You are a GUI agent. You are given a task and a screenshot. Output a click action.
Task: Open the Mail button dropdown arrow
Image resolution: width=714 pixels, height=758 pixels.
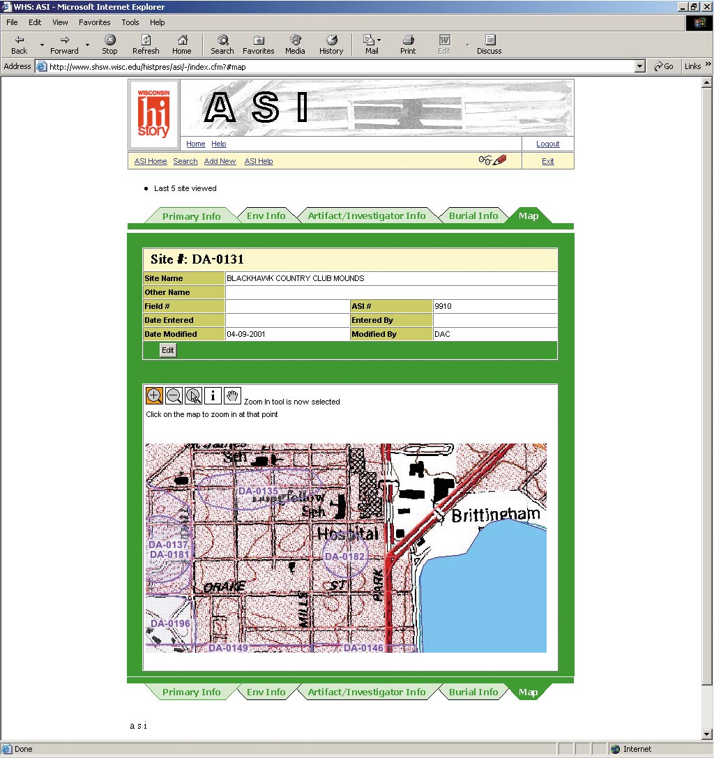379,40
